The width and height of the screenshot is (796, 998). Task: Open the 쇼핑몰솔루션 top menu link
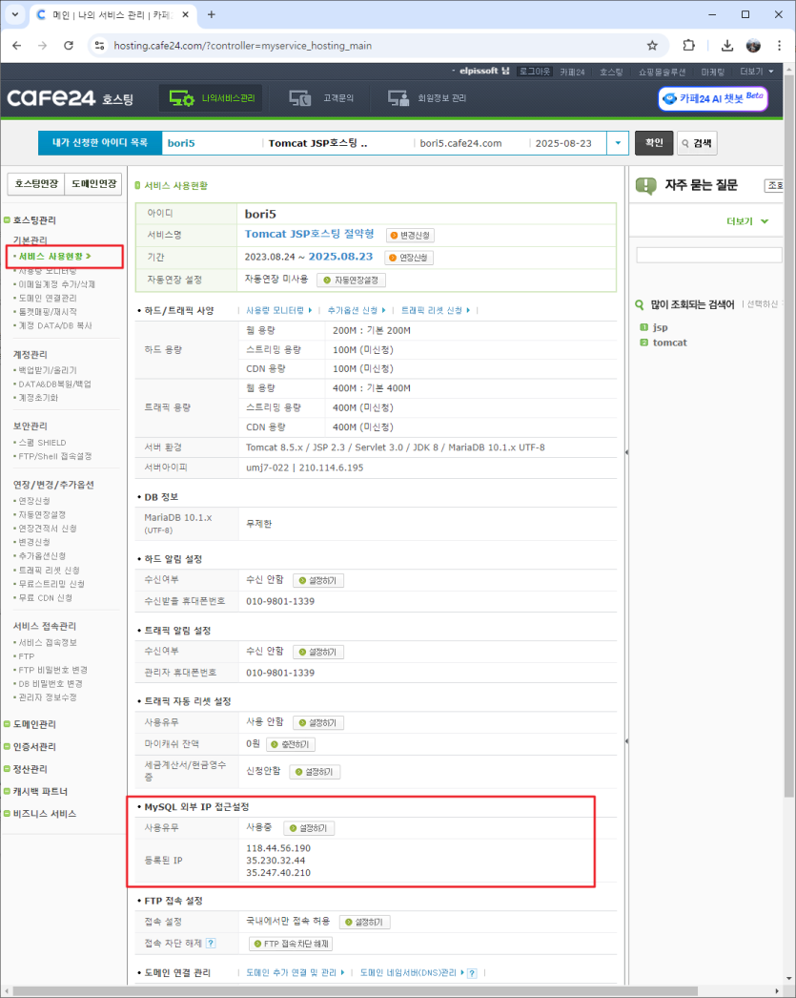coord(662,72)
